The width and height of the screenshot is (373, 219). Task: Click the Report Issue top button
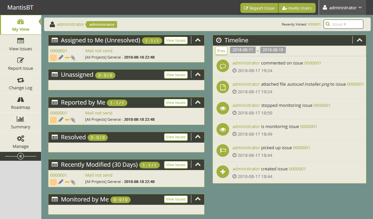pos(259,8)
